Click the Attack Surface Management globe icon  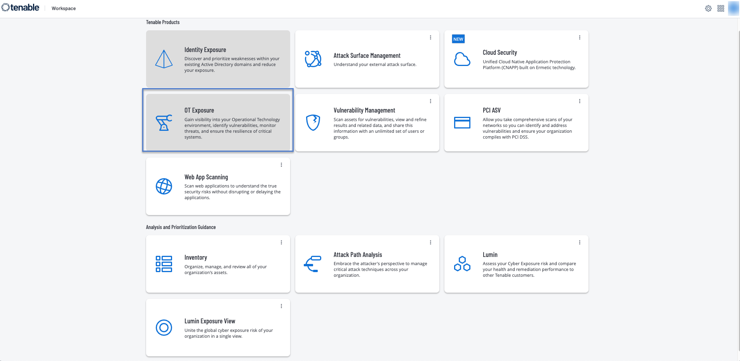[x=313, y=59]
